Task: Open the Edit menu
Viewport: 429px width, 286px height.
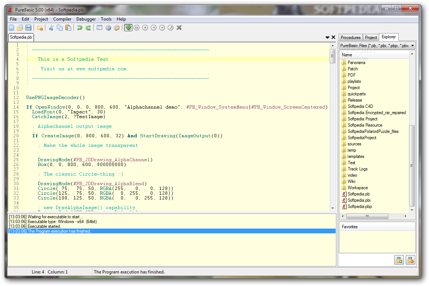Action: click(x=25, y=19)
